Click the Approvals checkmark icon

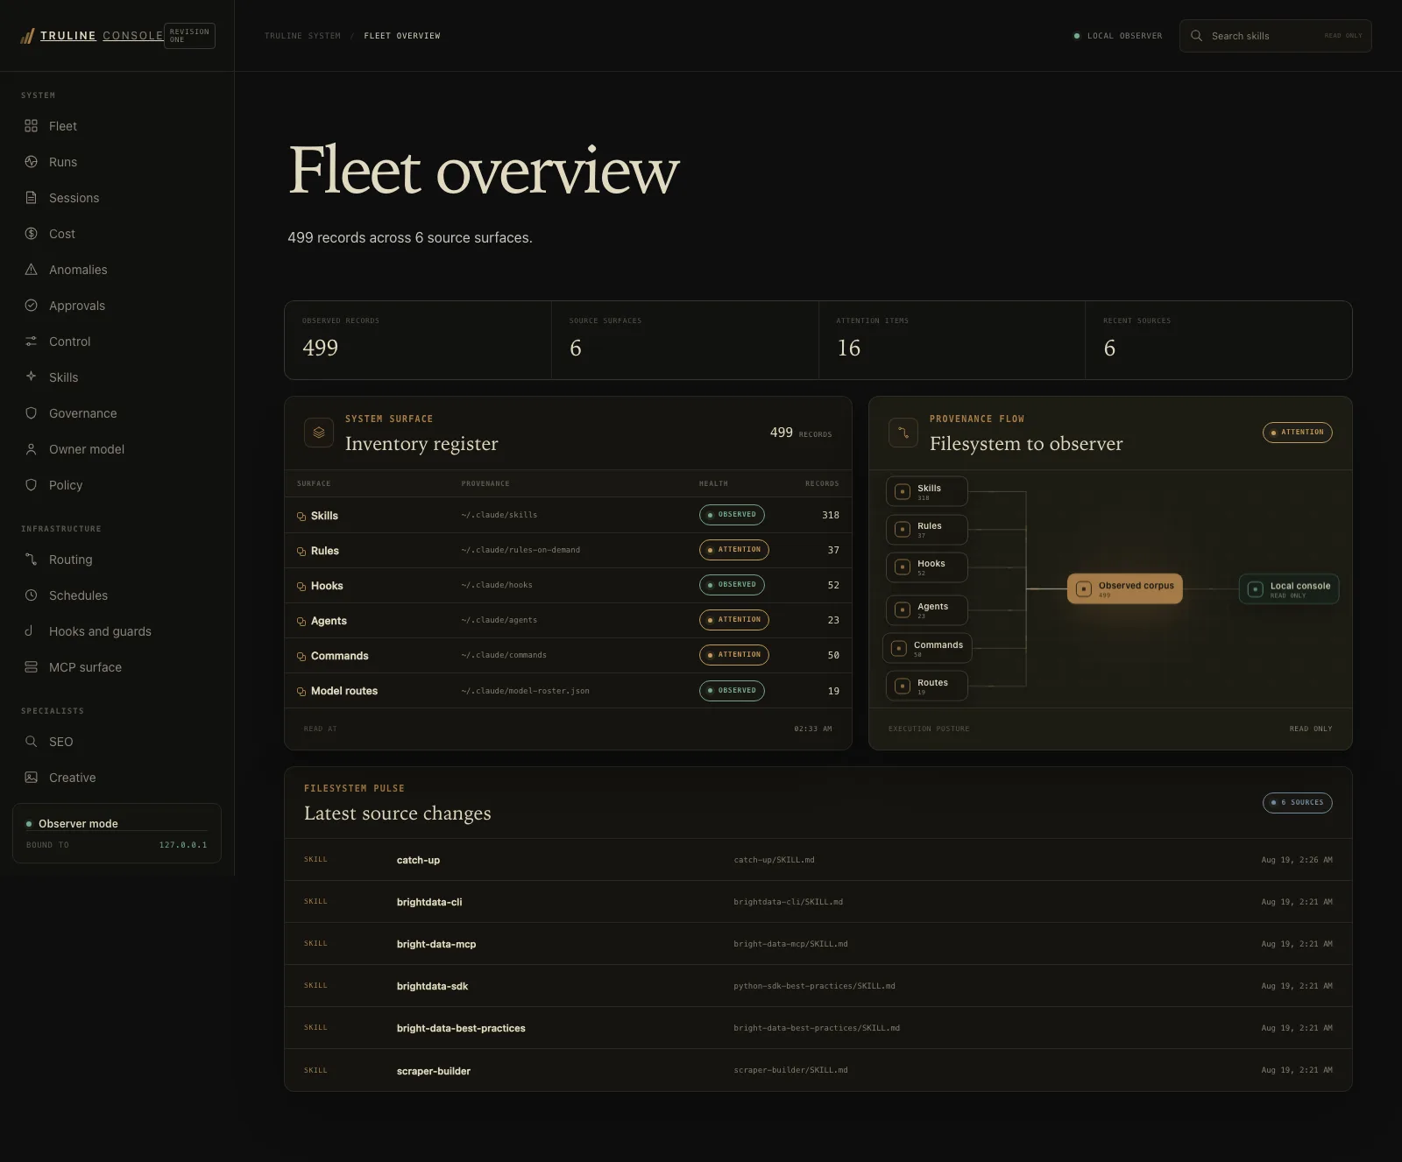(x=32, y=306)
